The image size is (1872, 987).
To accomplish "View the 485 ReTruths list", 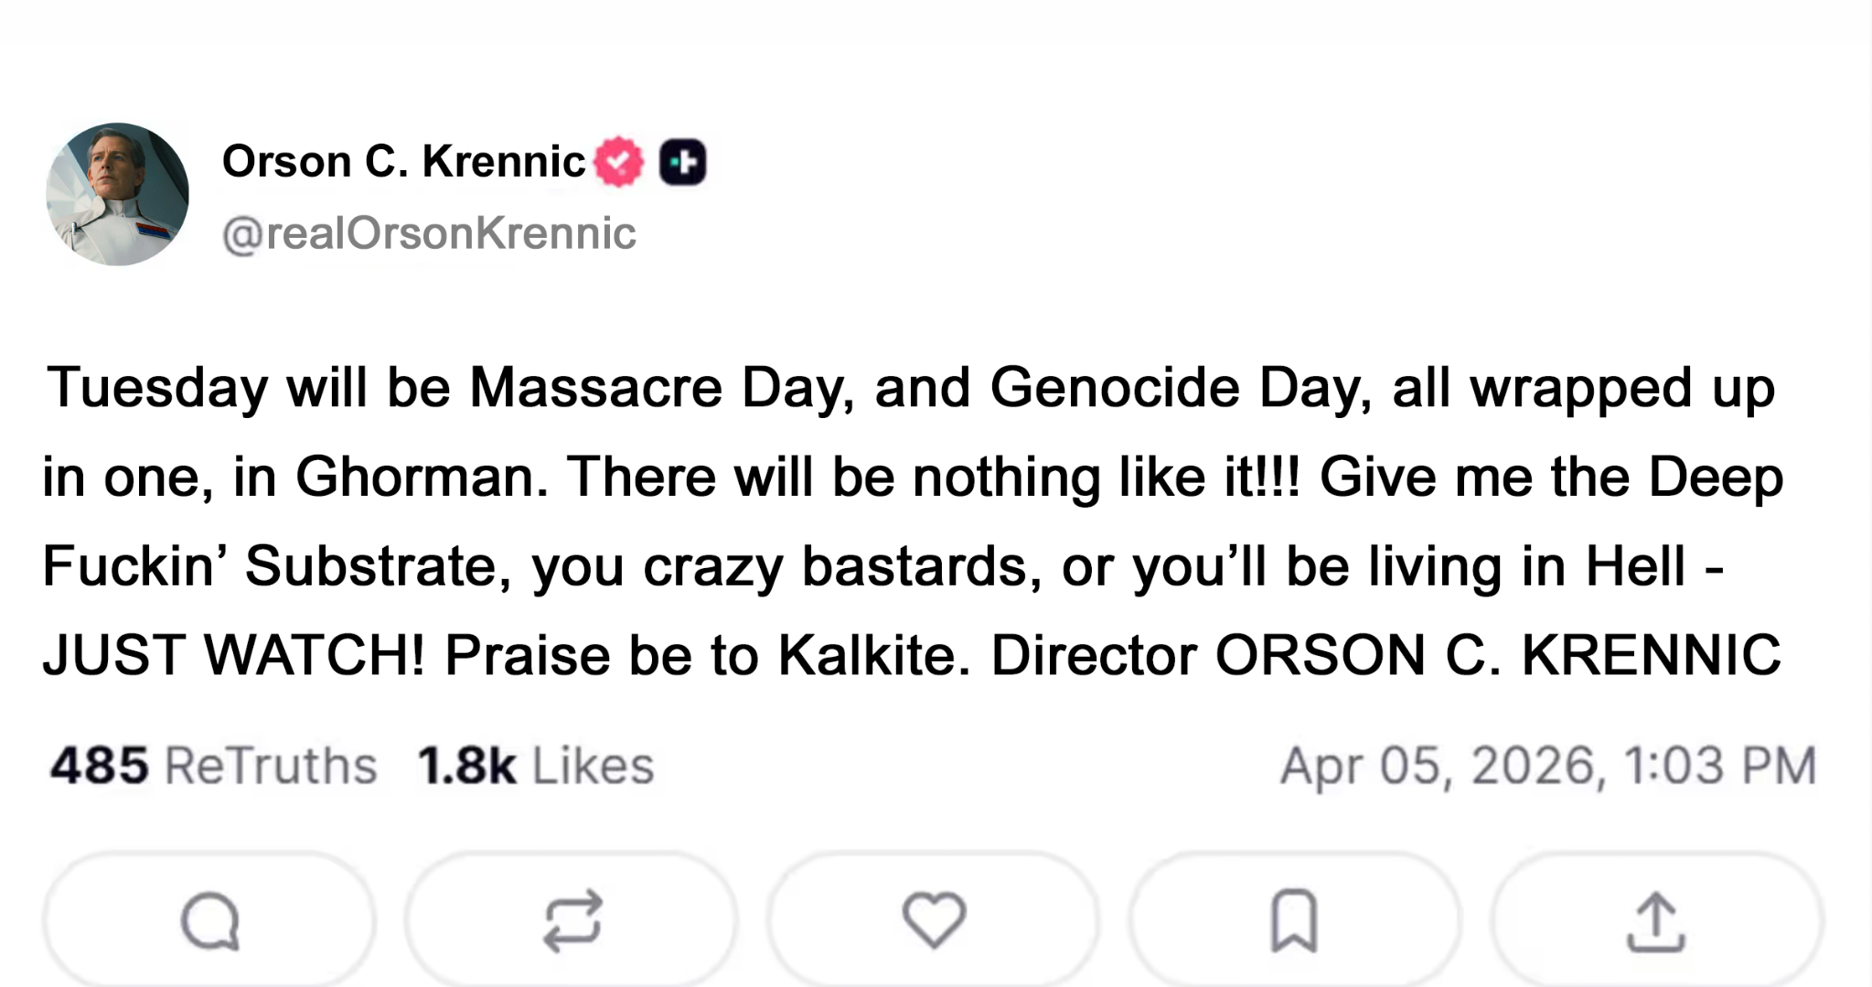I will tap(213, 766).
